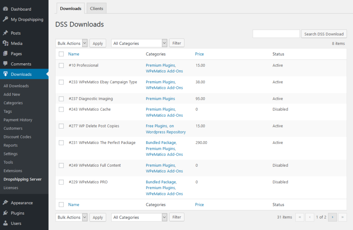This screenshot has height=230, width=353.
Task: Check the box for #10 Professional
Action: click(x=61, y=65)
